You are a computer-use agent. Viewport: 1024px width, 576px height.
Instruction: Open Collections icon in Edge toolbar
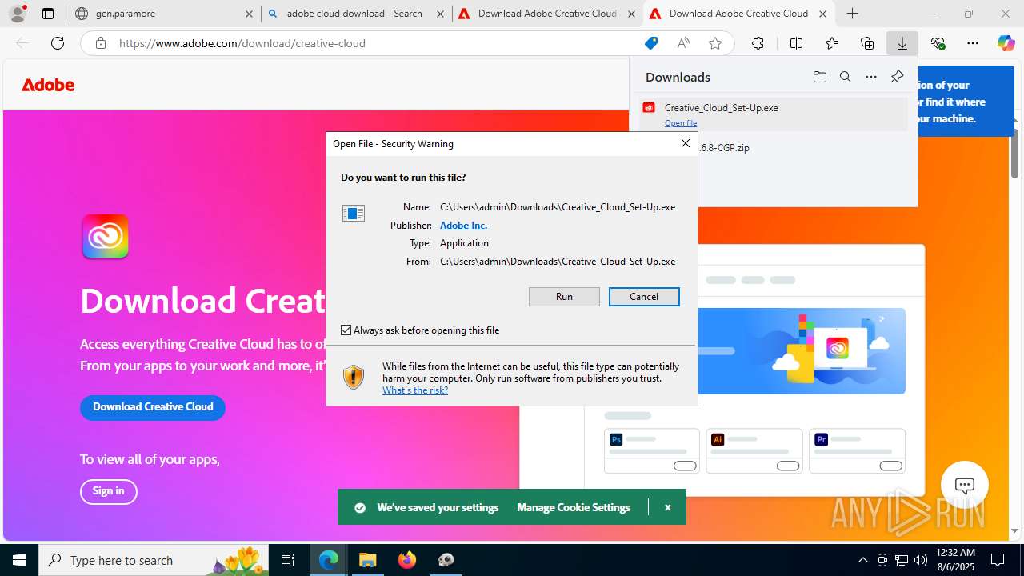pos(867,43)
